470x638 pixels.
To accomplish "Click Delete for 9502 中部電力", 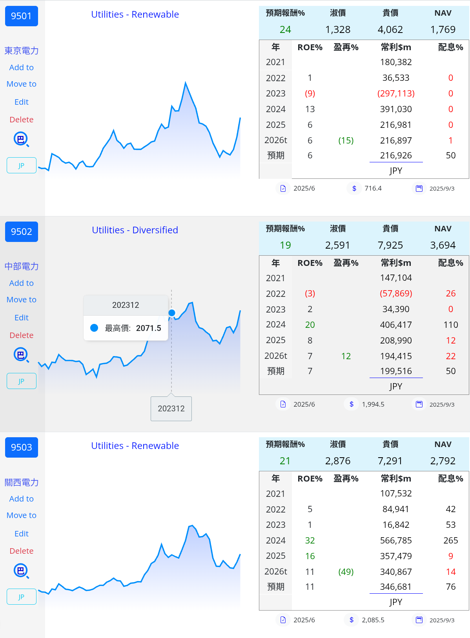I will [21, 335].
